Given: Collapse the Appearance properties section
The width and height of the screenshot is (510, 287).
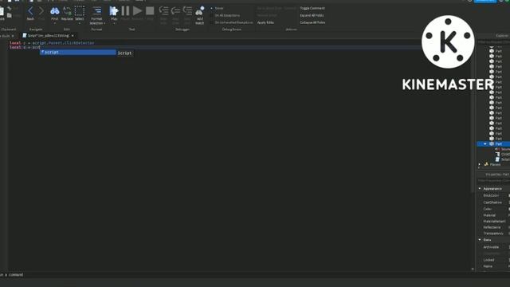Looking at the screenshot, I should tap(480, 188).
